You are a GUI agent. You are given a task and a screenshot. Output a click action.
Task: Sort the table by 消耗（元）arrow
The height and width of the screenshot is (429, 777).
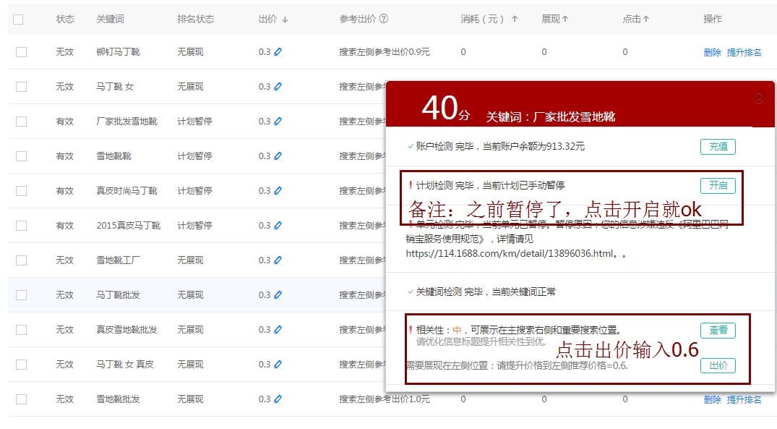pyautogui.click(x=514, y=20)
